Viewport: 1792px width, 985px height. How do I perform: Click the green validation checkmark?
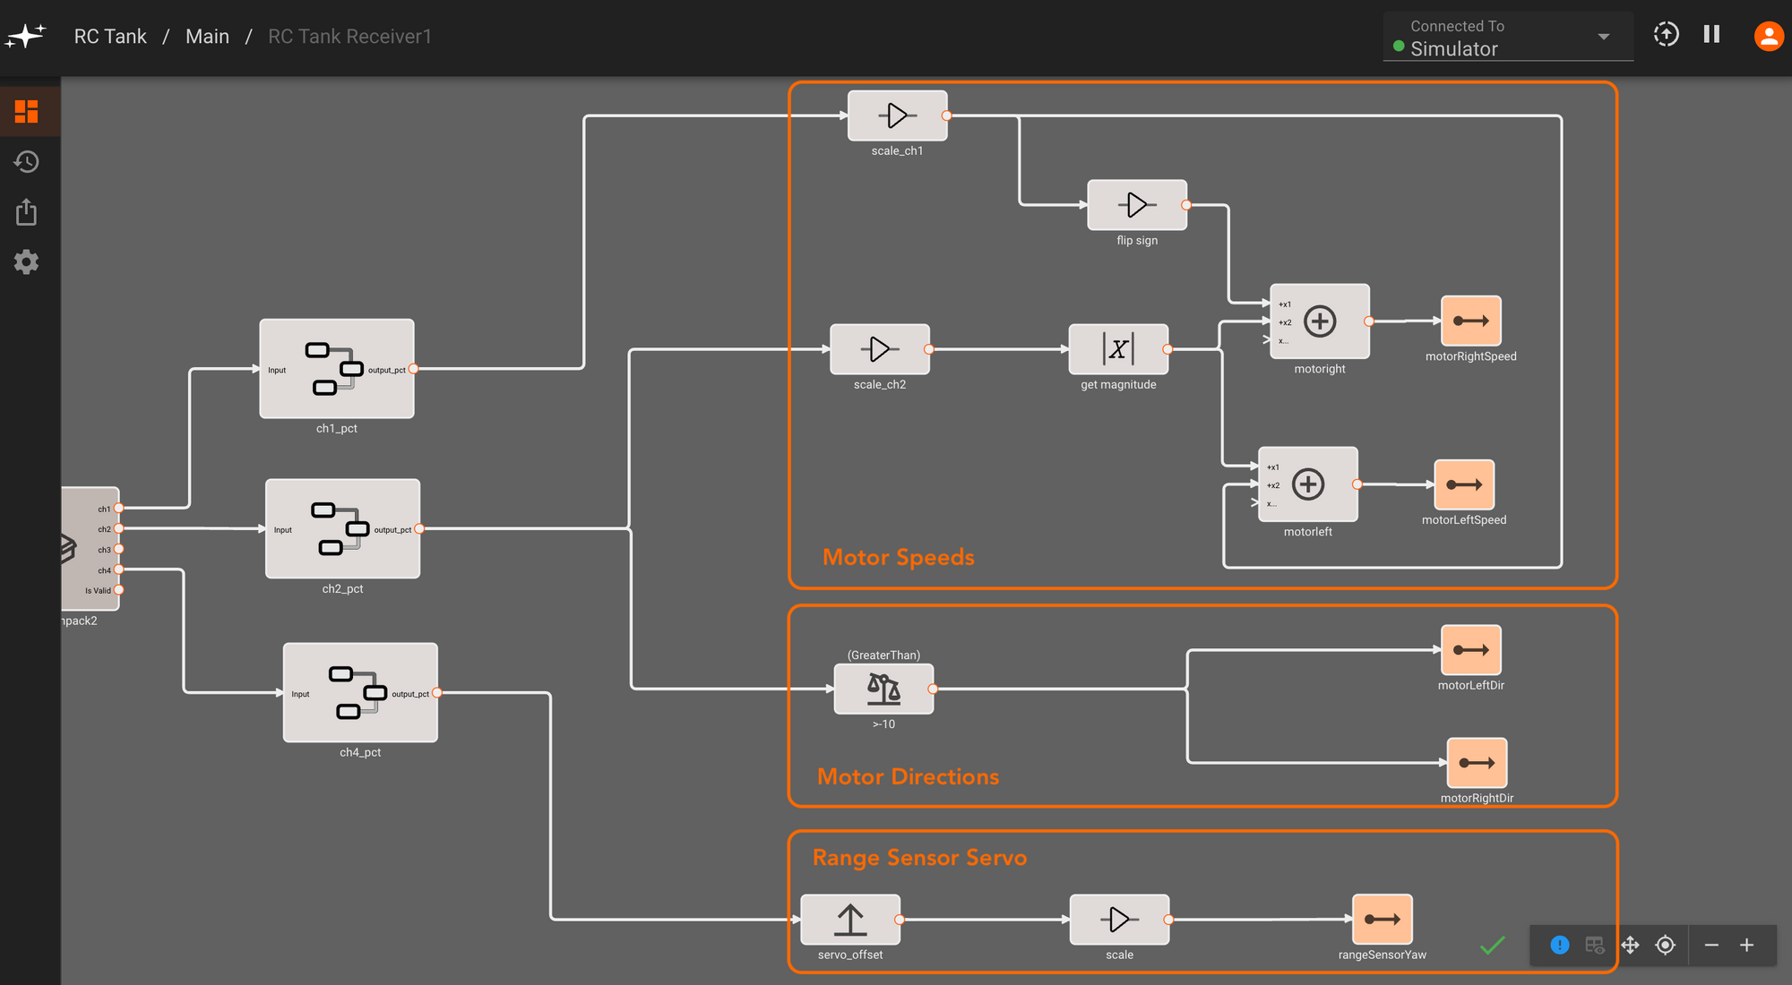[1493, 945]
